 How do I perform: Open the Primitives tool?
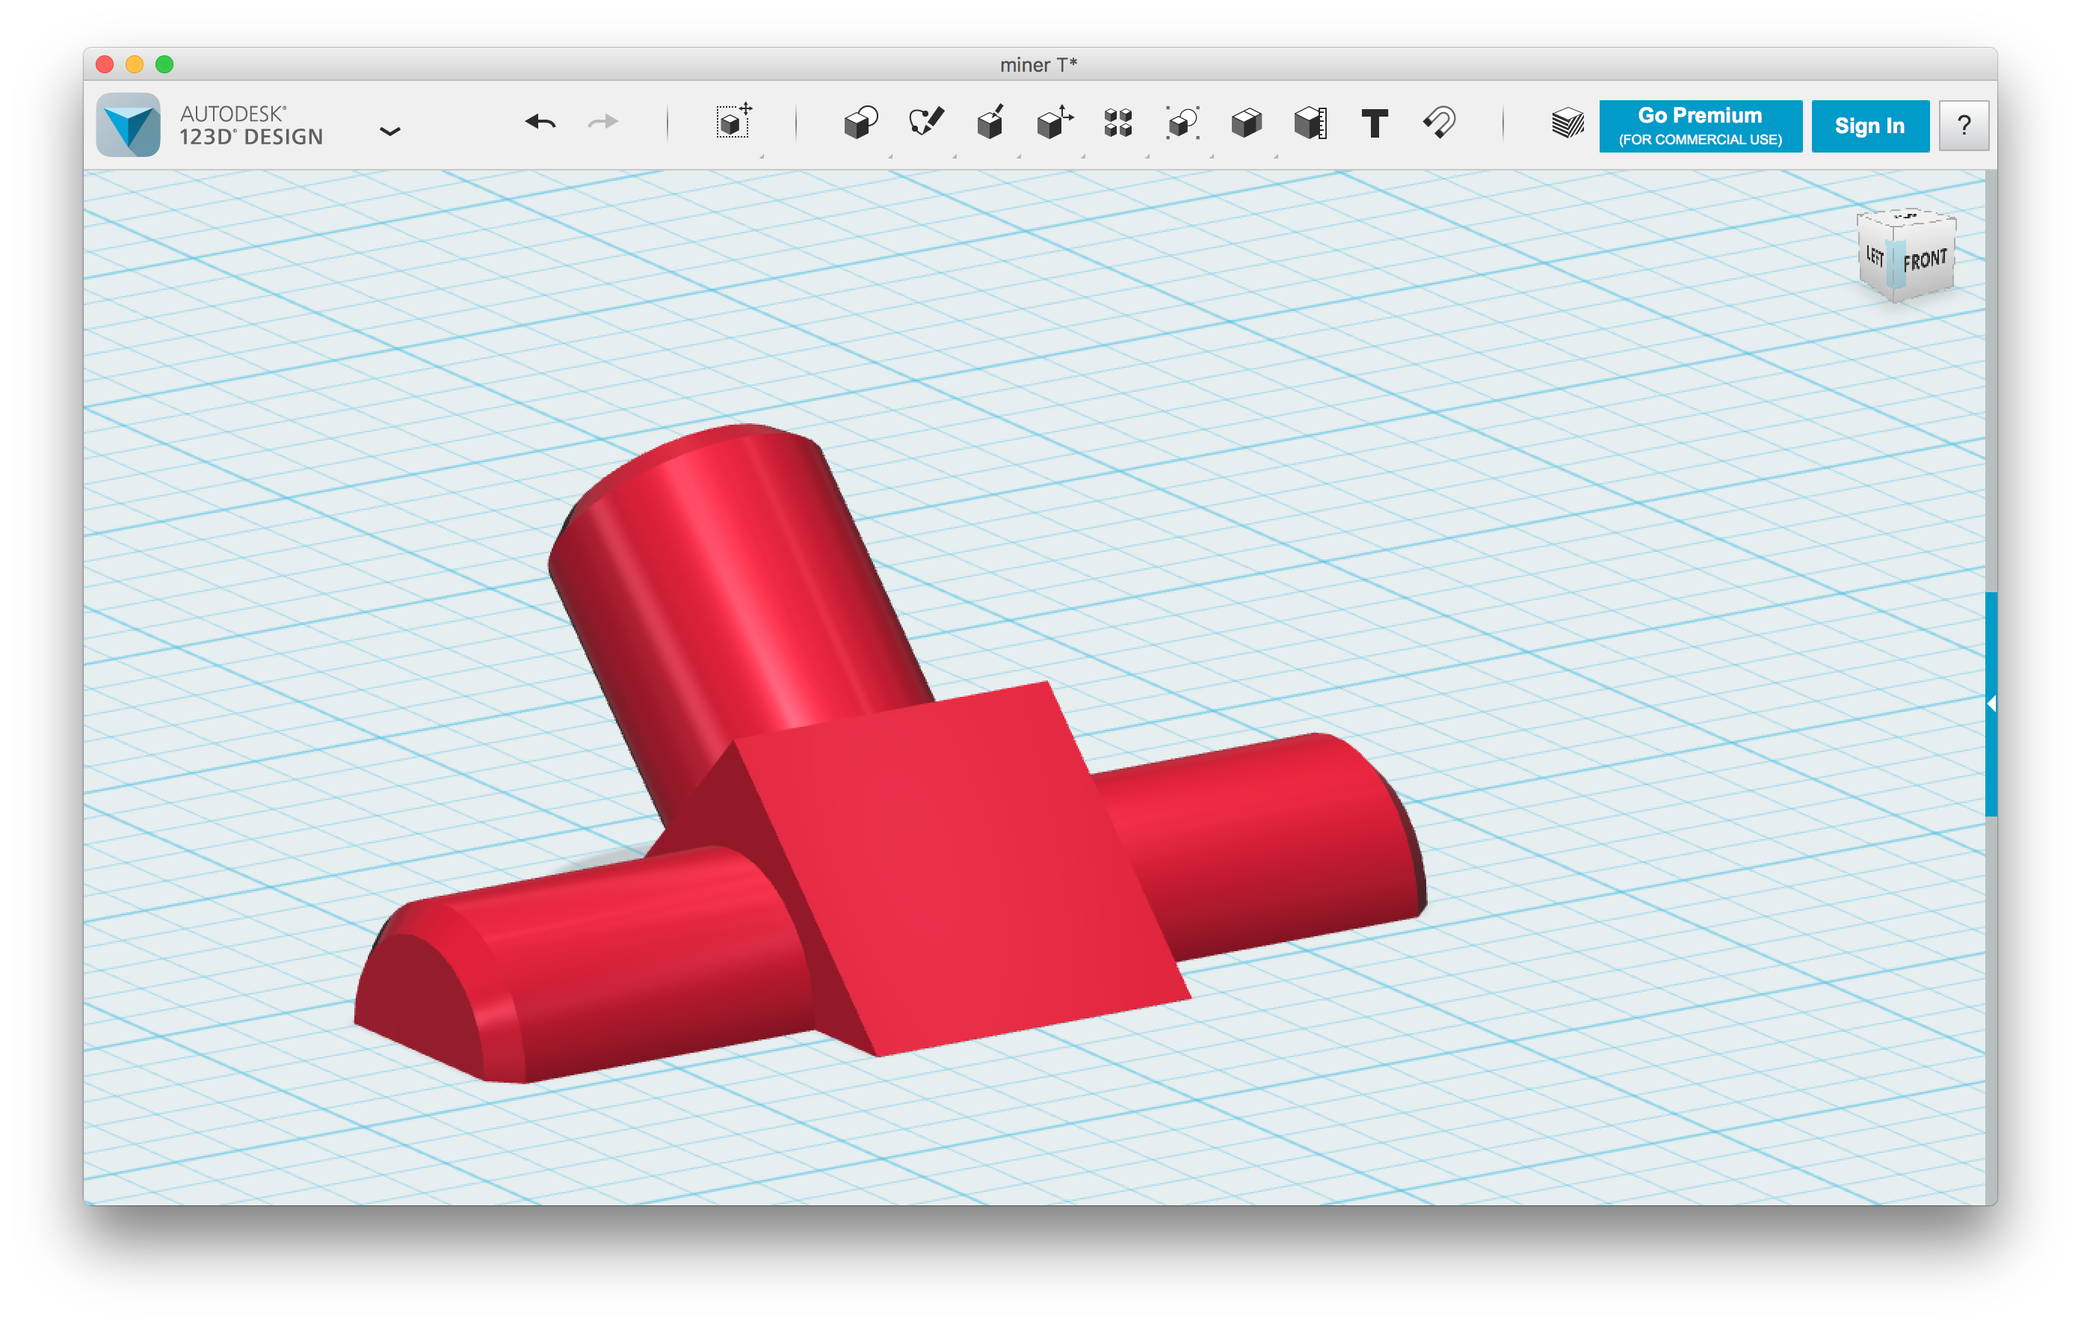coord(861,123)
